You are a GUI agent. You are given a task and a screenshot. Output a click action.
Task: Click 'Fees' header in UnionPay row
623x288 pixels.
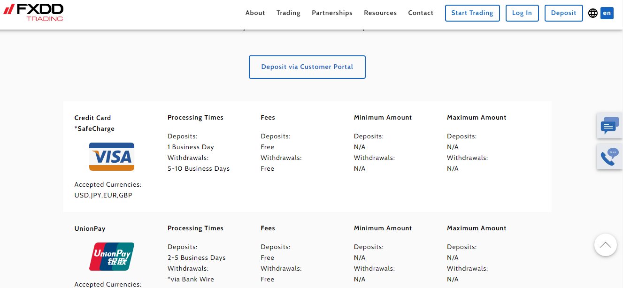(x=268, y=228)
